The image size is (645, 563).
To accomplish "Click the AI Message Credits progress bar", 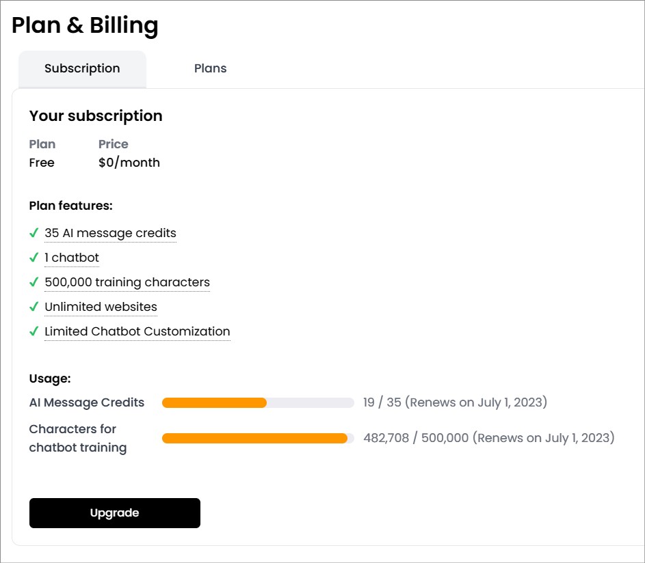I will [x=258, y=403].
